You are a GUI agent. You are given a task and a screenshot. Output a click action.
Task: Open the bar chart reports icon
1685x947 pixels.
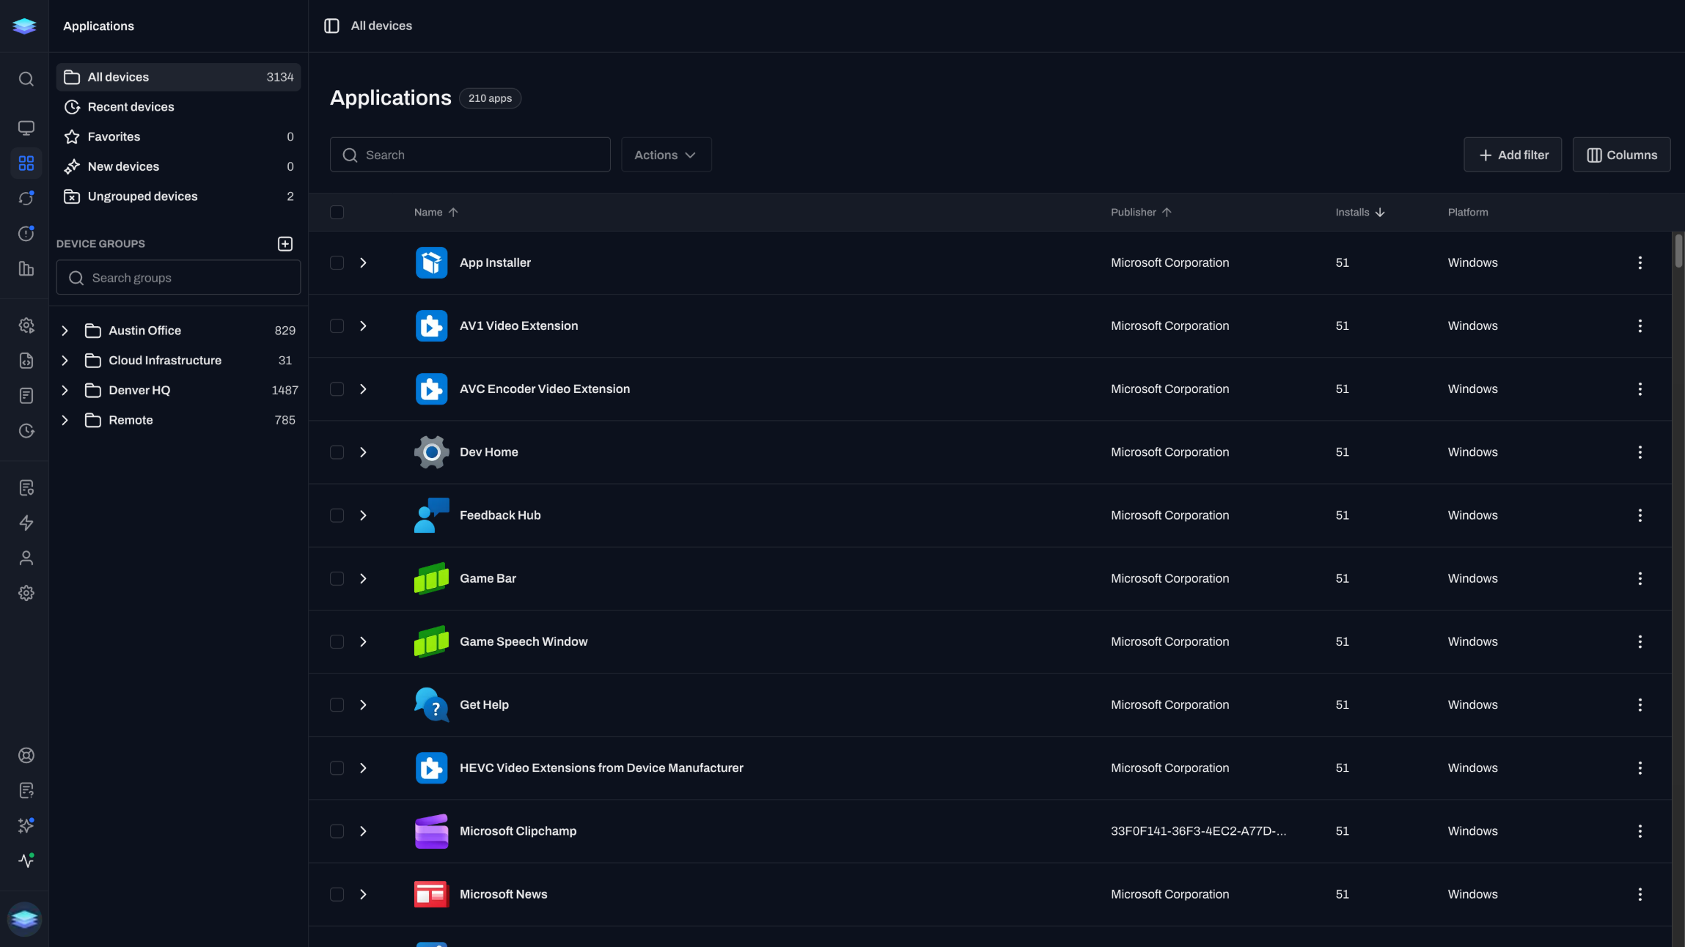[x=26, y=269]
